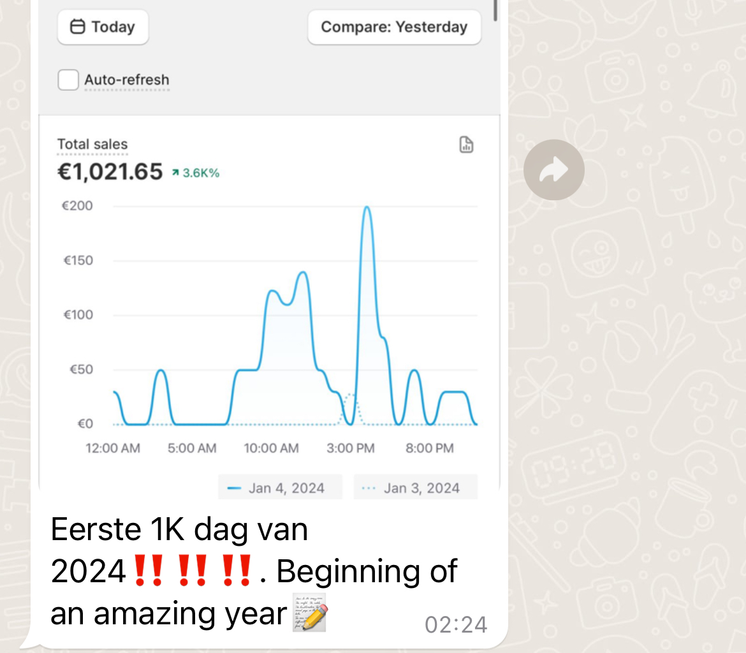This screenshot has width=746, height=653.
Task: Click the €1,021.65 total sales amount
Action: click(110, 172)
